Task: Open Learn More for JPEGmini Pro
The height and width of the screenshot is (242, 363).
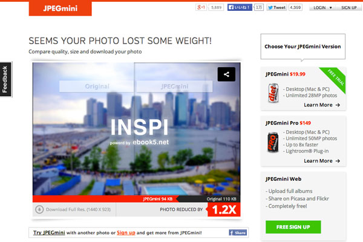Action: coord(322,161)
